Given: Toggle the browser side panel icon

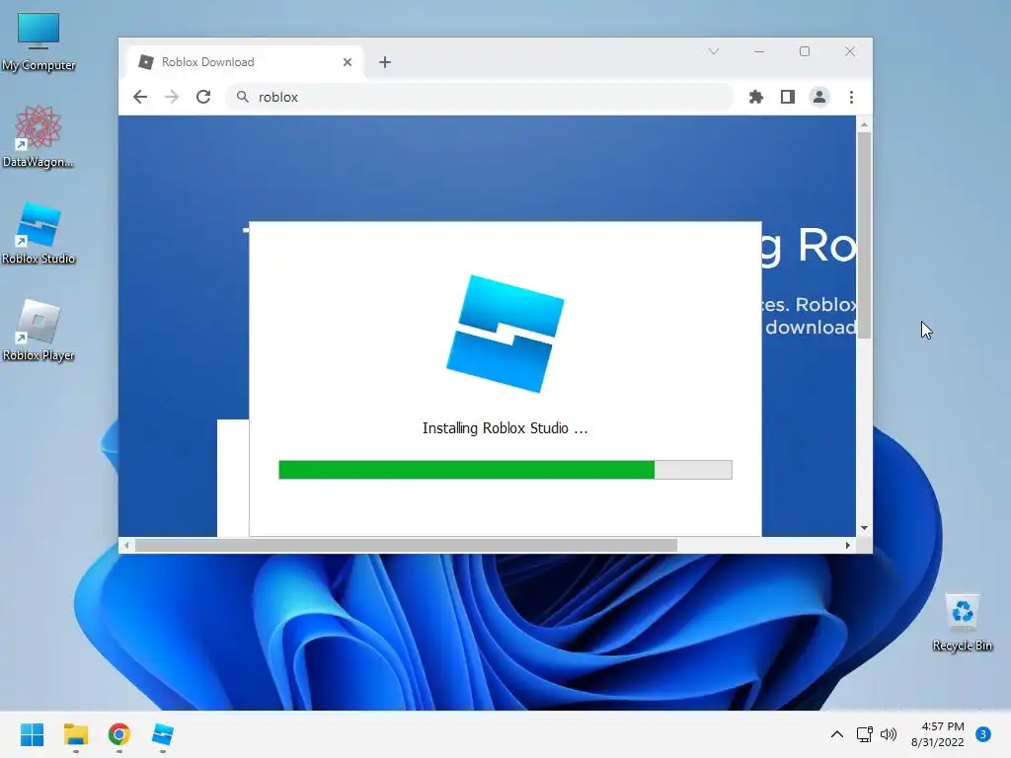Looking at the screenshot, I should (787, 97).
